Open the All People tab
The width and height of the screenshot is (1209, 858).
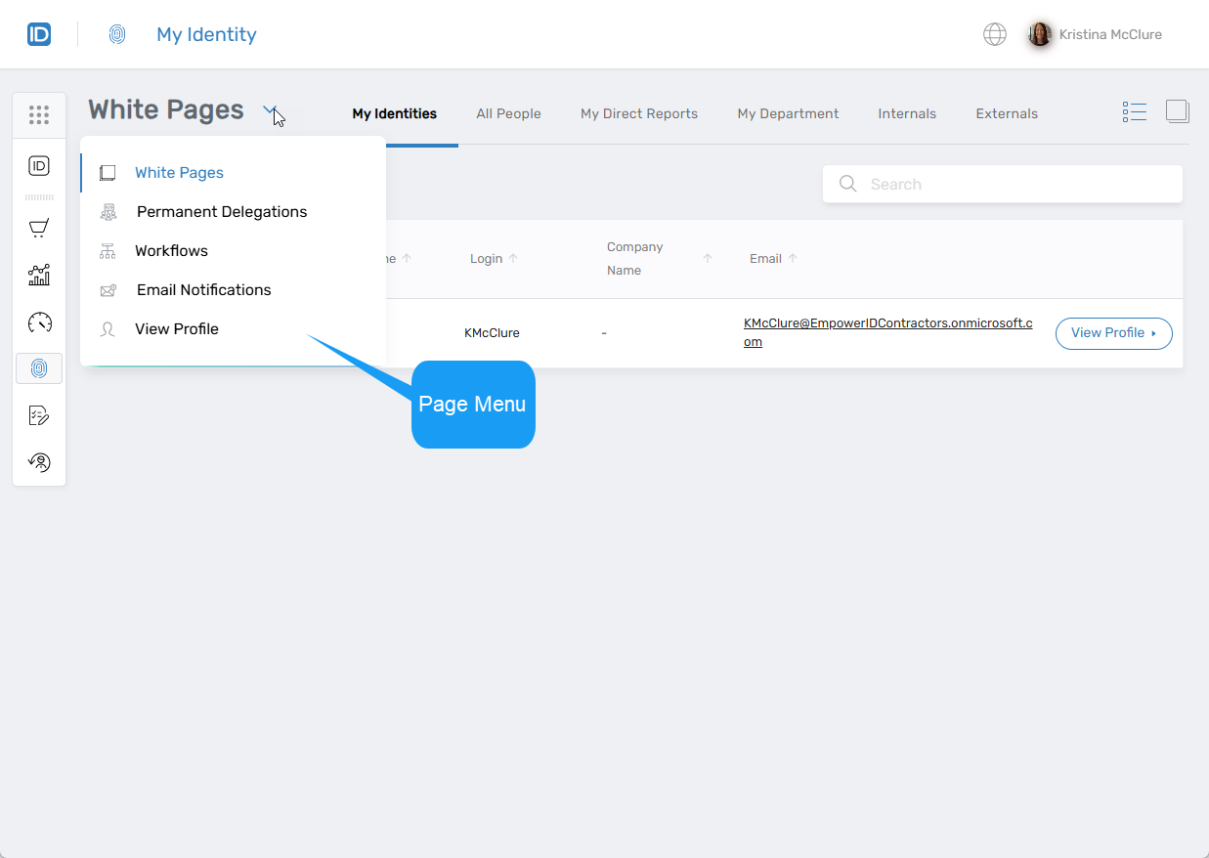click(x=508, y=114)
